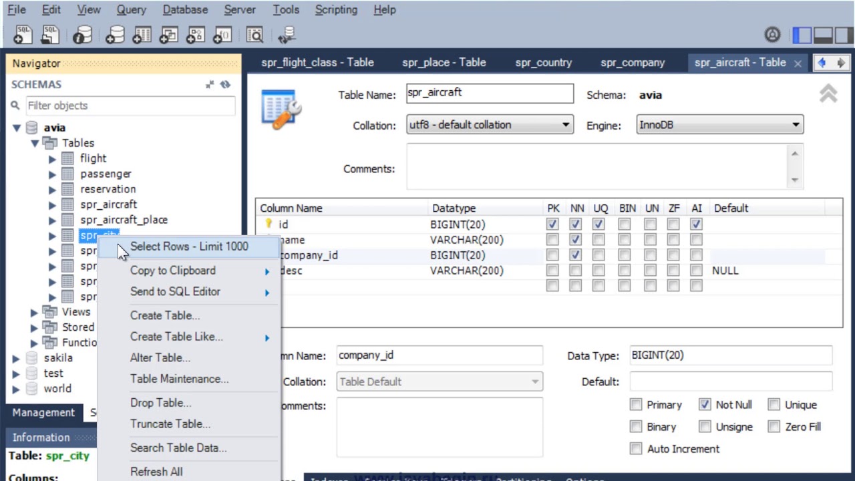The height and width of the screenshot is (481, 855).
Task: Toggle PK checkbox for desc column
Action: [x=552, y=271]
